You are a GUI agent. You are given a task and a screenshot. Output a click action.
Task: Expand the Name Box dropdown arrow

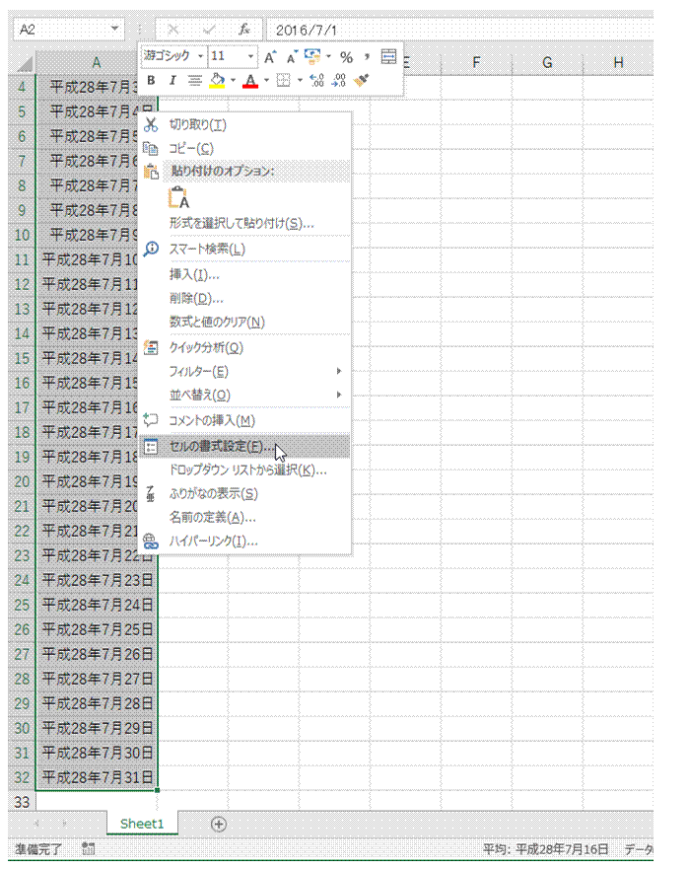click(115, 30)
